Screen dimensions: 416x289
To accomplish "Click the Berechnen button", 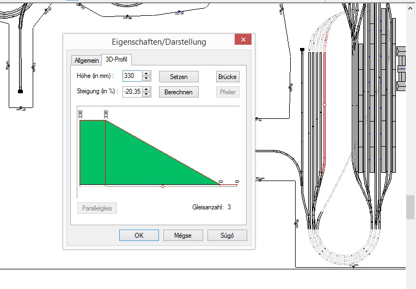I will 179,92.
